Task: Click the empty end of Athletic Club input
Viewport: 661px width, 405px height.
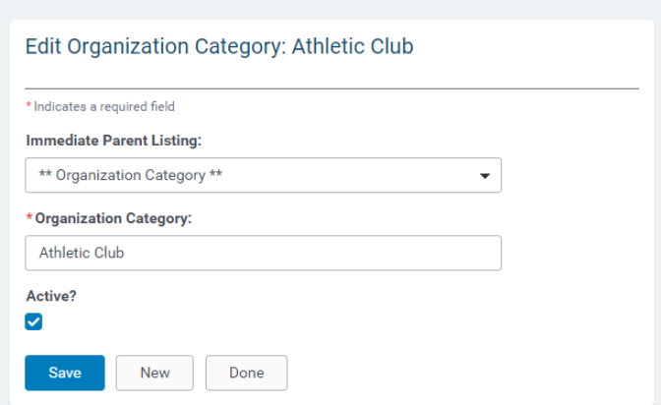Action: click(312, 253)
